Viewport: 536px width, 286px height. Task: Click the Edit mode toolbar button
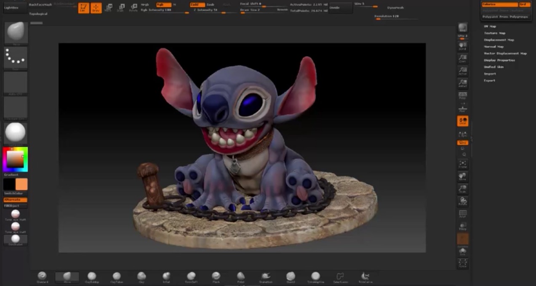[84, 7]
